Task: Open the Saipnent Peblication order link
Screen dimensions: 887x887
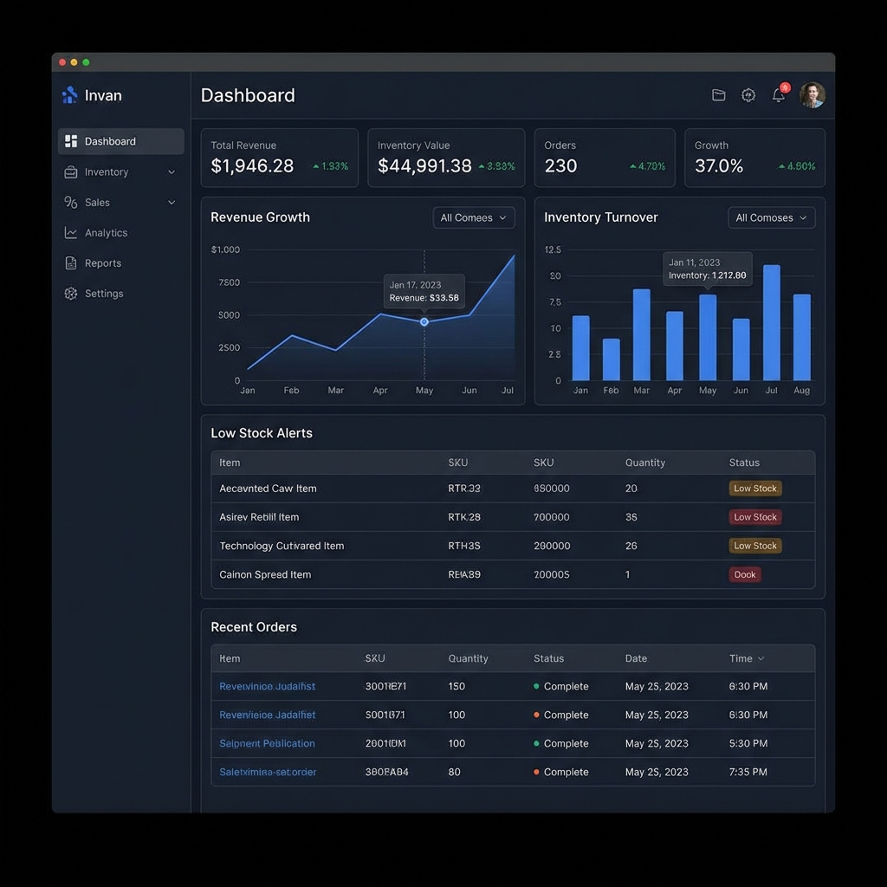Action: click(267, 743)
